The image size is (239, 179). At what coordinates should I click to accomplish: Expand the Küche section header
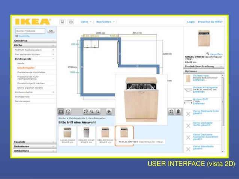click(35, 45)
